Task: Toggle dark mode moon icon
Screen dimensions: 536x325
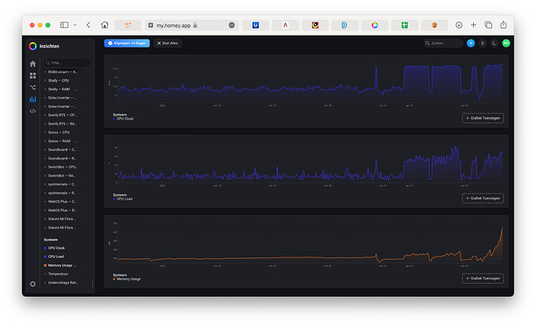Action: [x=494, y=43]
